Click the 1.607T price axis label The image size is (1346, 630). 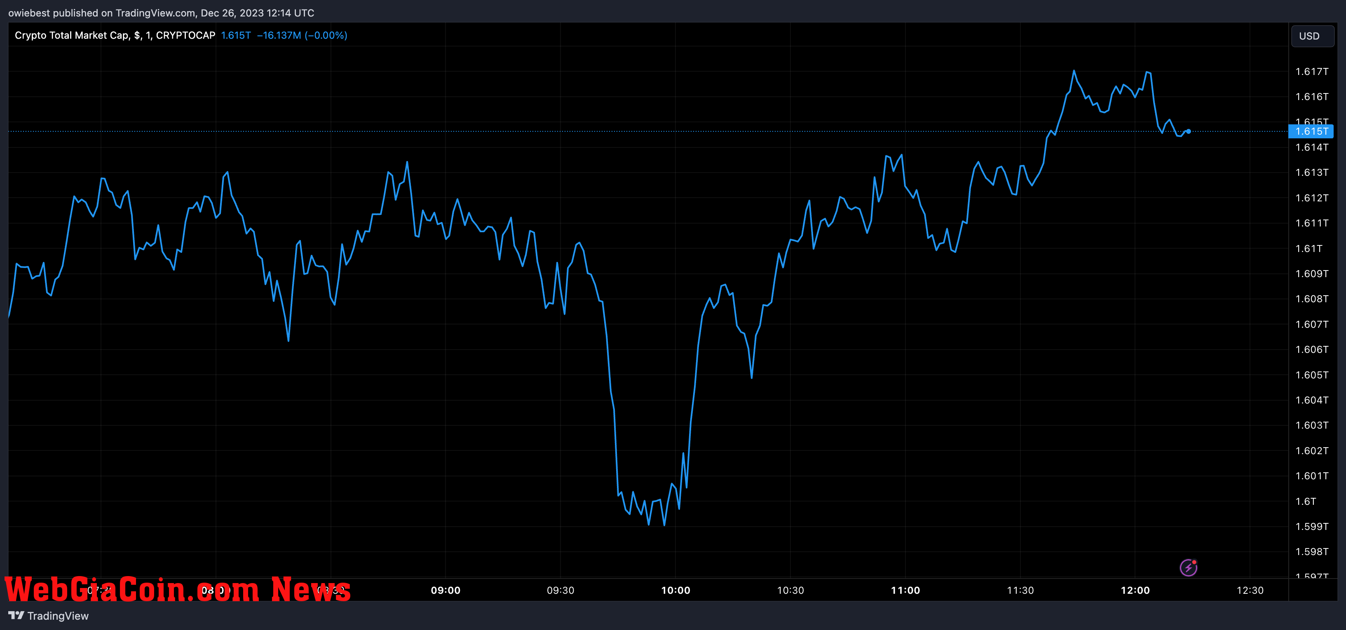tap(1311, 324)
